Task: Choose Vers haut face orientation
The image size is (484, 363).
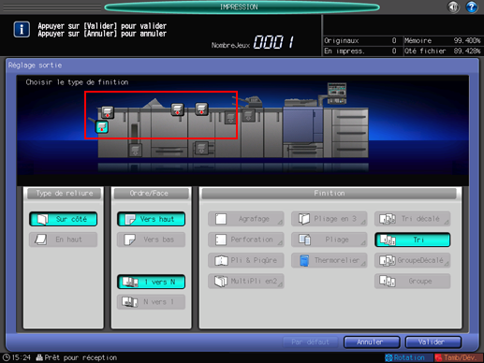Action: pos(151,219)
